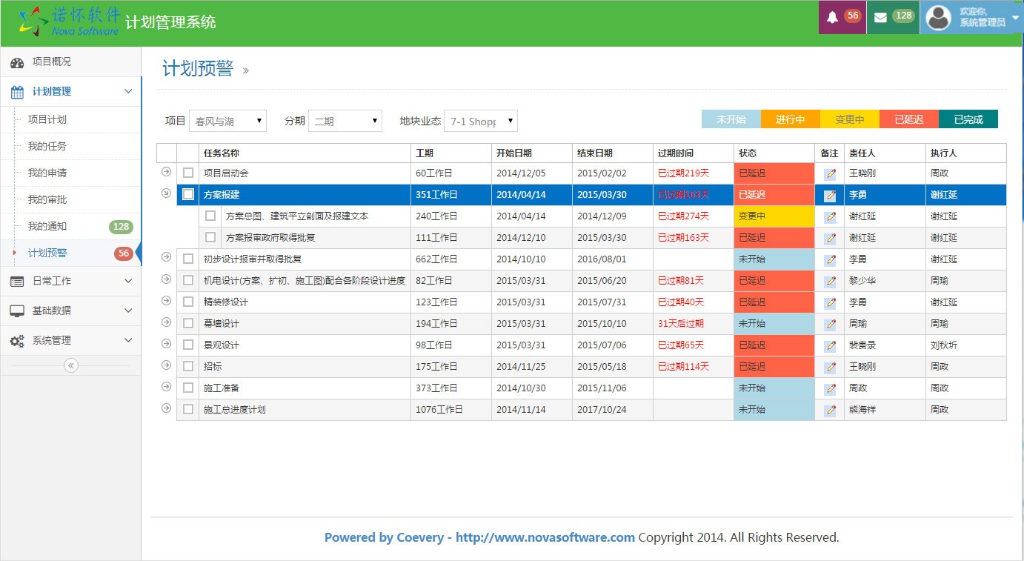Open the 地块业态 dropdown

[480, 121]
